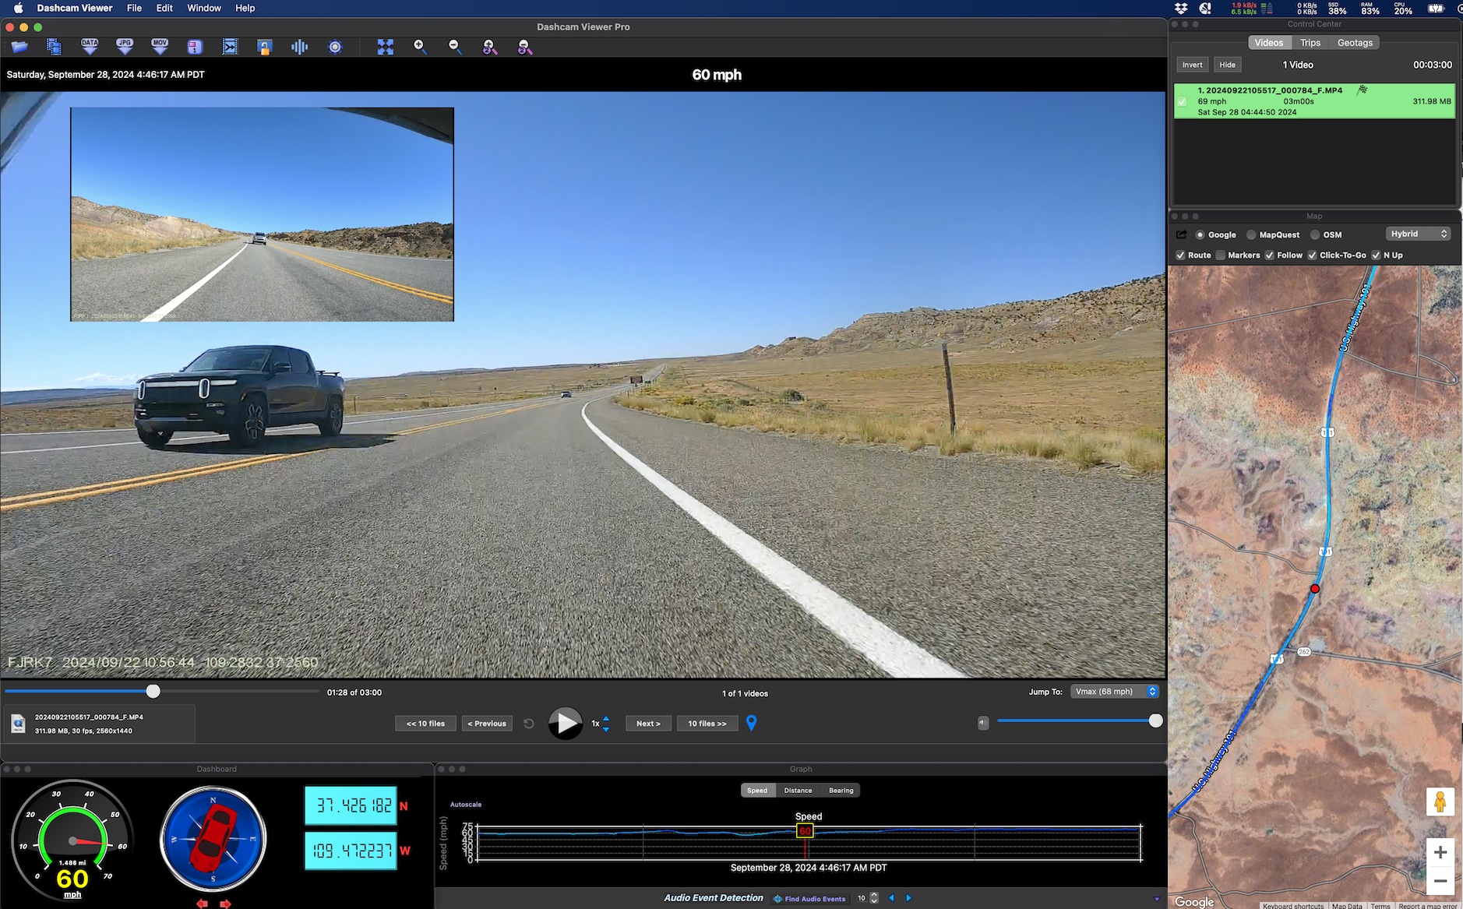Click the JPG export toolbar icon

tap(125, 48)
